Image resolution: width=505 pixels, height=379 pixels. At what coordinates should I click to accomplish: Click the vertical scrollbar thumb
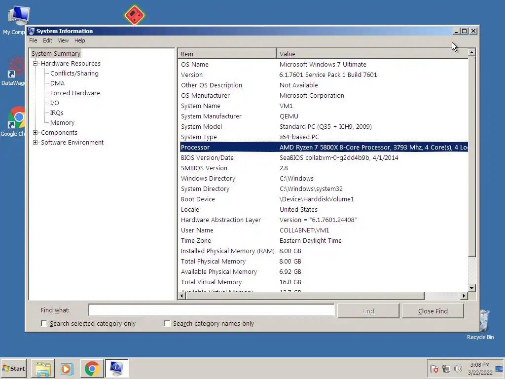[x=471, y=156]
